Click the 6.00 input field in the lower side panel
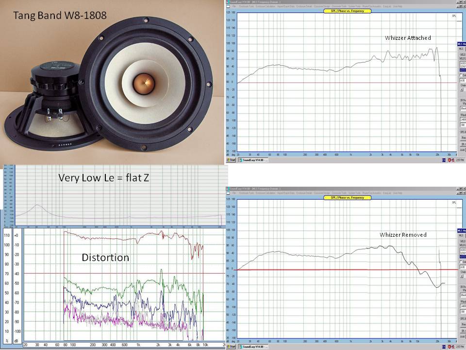 tap(463, 267)
